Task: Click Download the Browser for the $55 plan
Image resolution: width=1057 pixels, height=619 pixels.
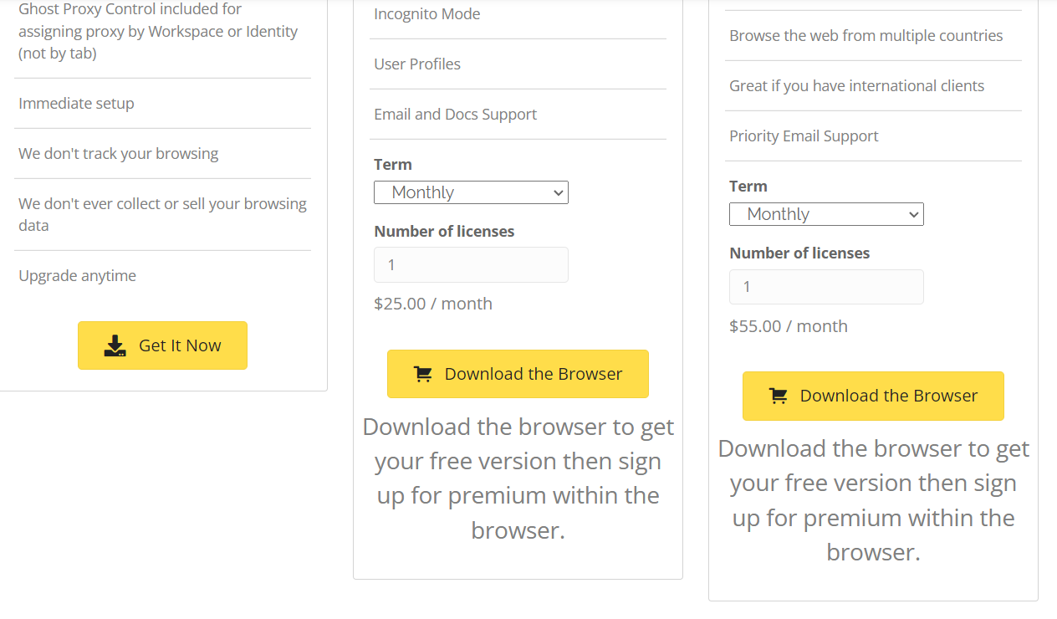Action: (873, 396)
